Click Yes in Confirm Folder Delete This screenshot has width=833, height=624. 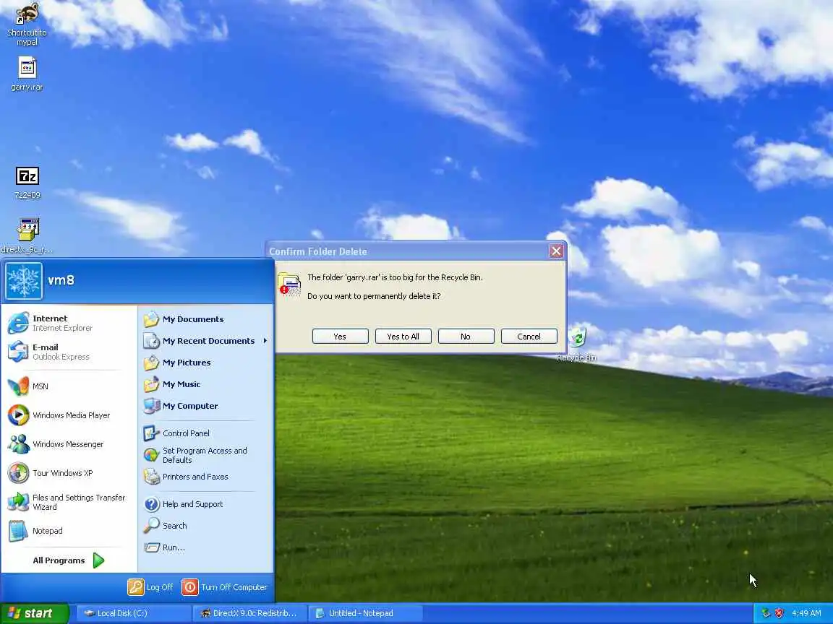340,337
